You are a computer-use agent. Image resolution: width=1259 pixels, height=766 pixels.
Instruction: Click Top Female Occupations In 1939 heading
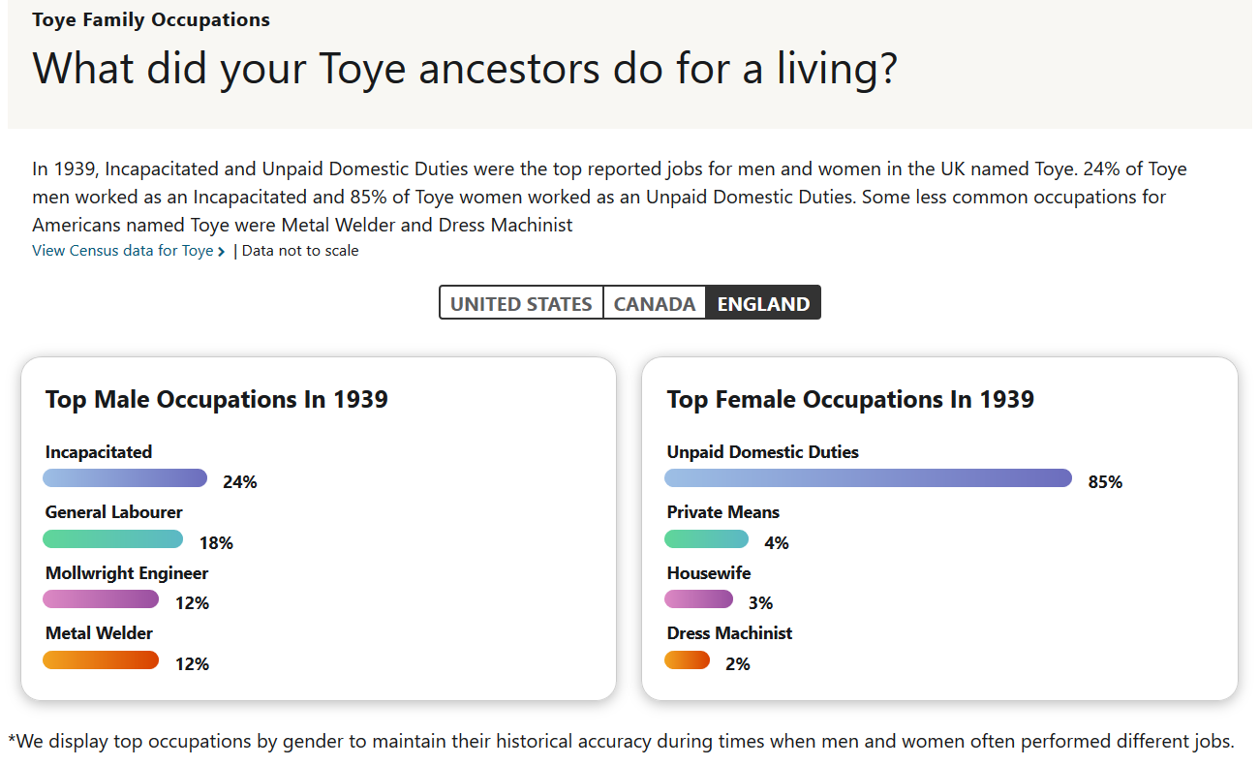click(850, 399)
